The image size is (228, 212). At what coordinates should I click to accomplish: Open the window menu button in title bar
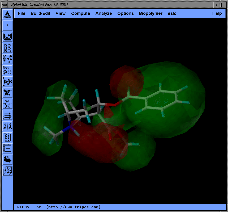(5, 5)
